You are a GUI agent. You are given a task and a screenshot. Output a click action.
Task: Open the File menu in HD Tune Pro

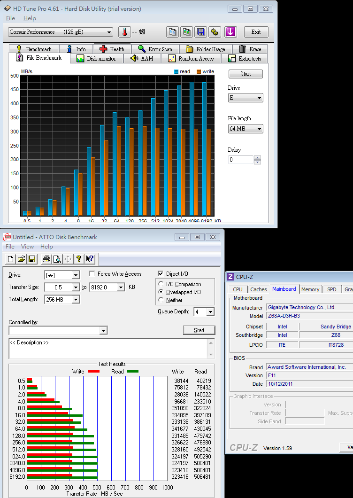coord(10,18)
